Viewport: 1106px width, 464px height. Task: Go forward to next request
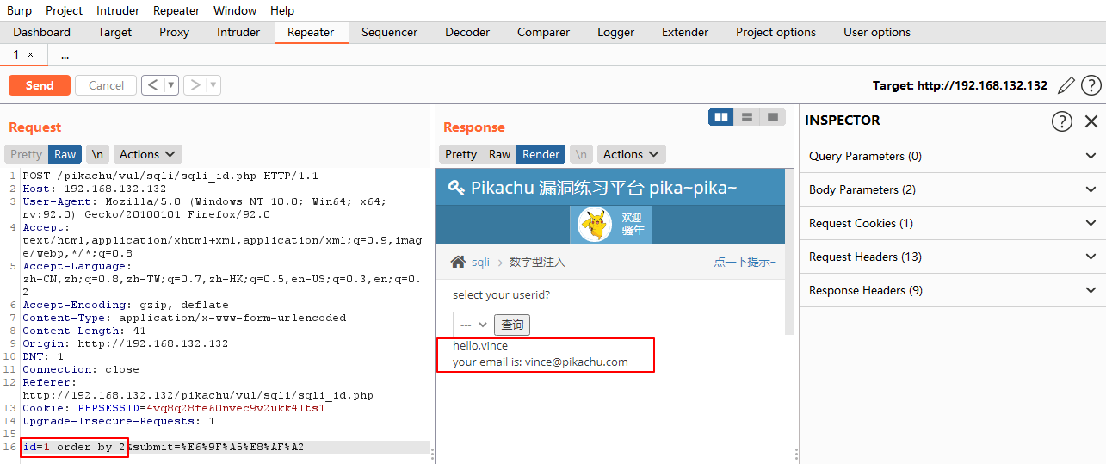[195, 85]
